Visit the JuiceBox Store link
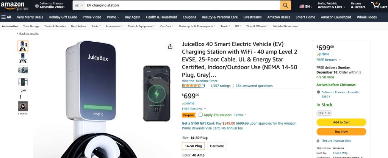The width and height of the screenshot is (388, 158). (x=199, y=81)
